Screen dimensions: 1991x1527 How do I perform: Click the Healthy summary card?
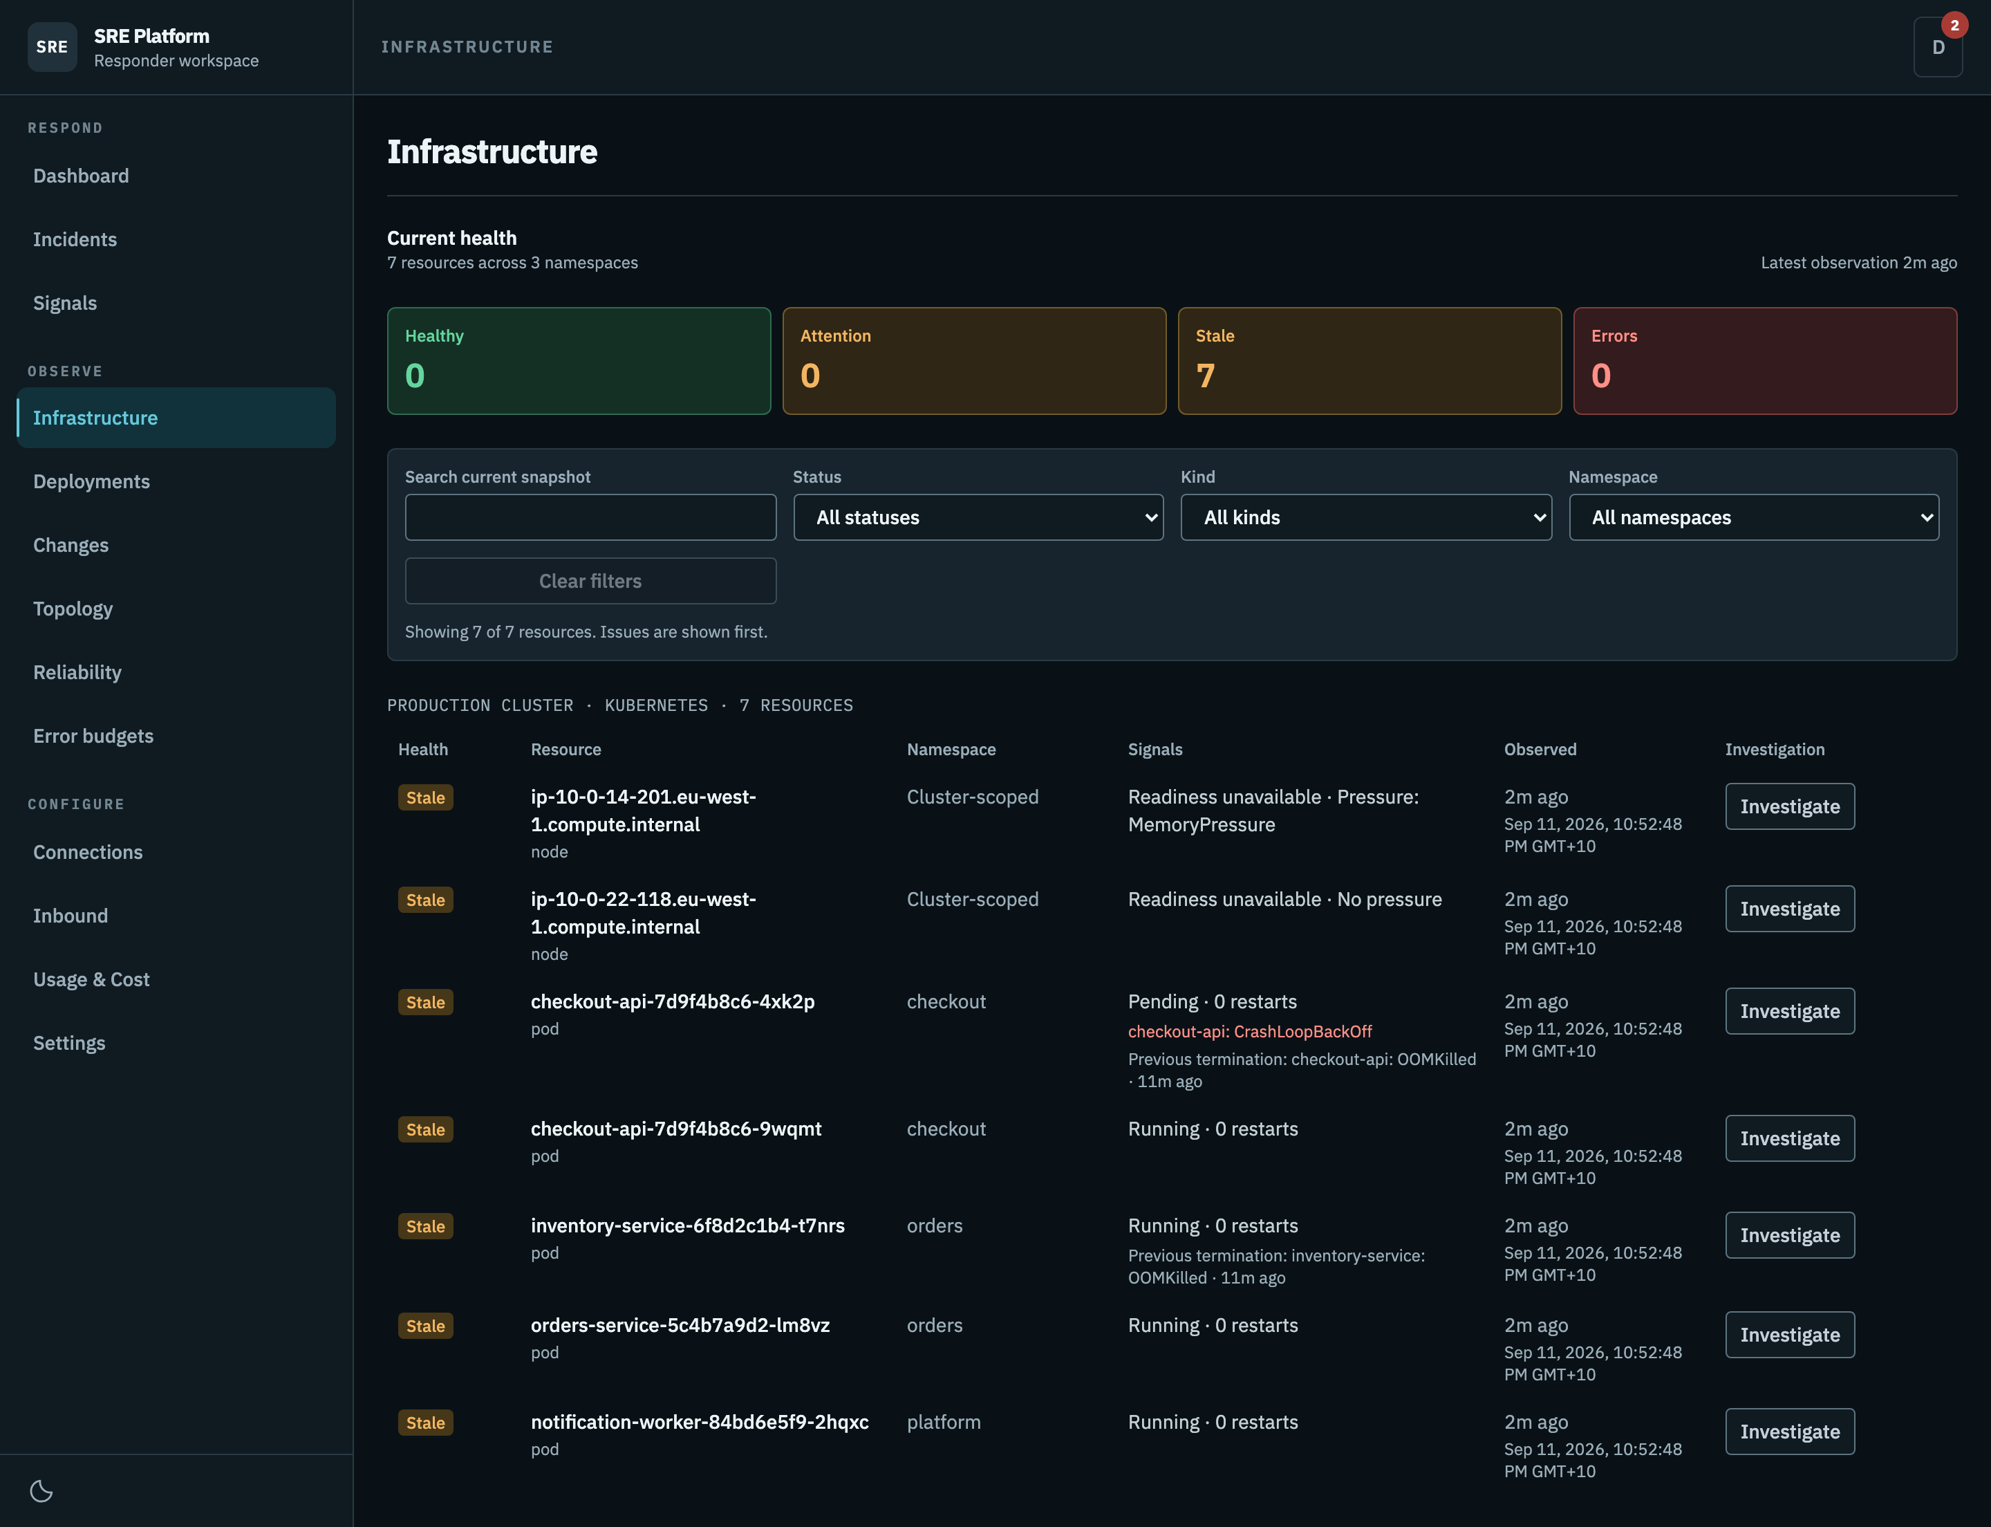(x=579, y=361)
